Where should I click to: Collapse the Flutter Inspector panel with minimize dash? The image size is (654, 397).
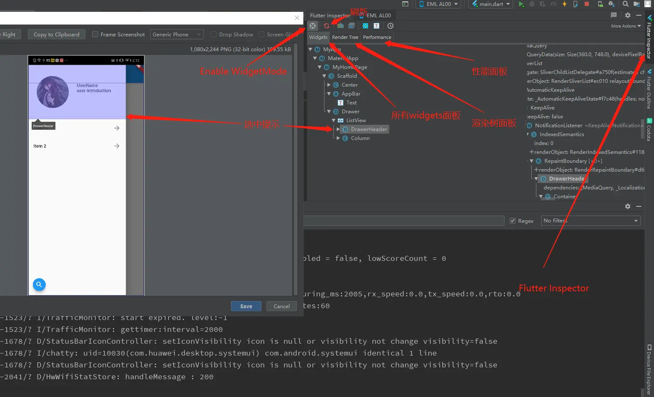639,15
